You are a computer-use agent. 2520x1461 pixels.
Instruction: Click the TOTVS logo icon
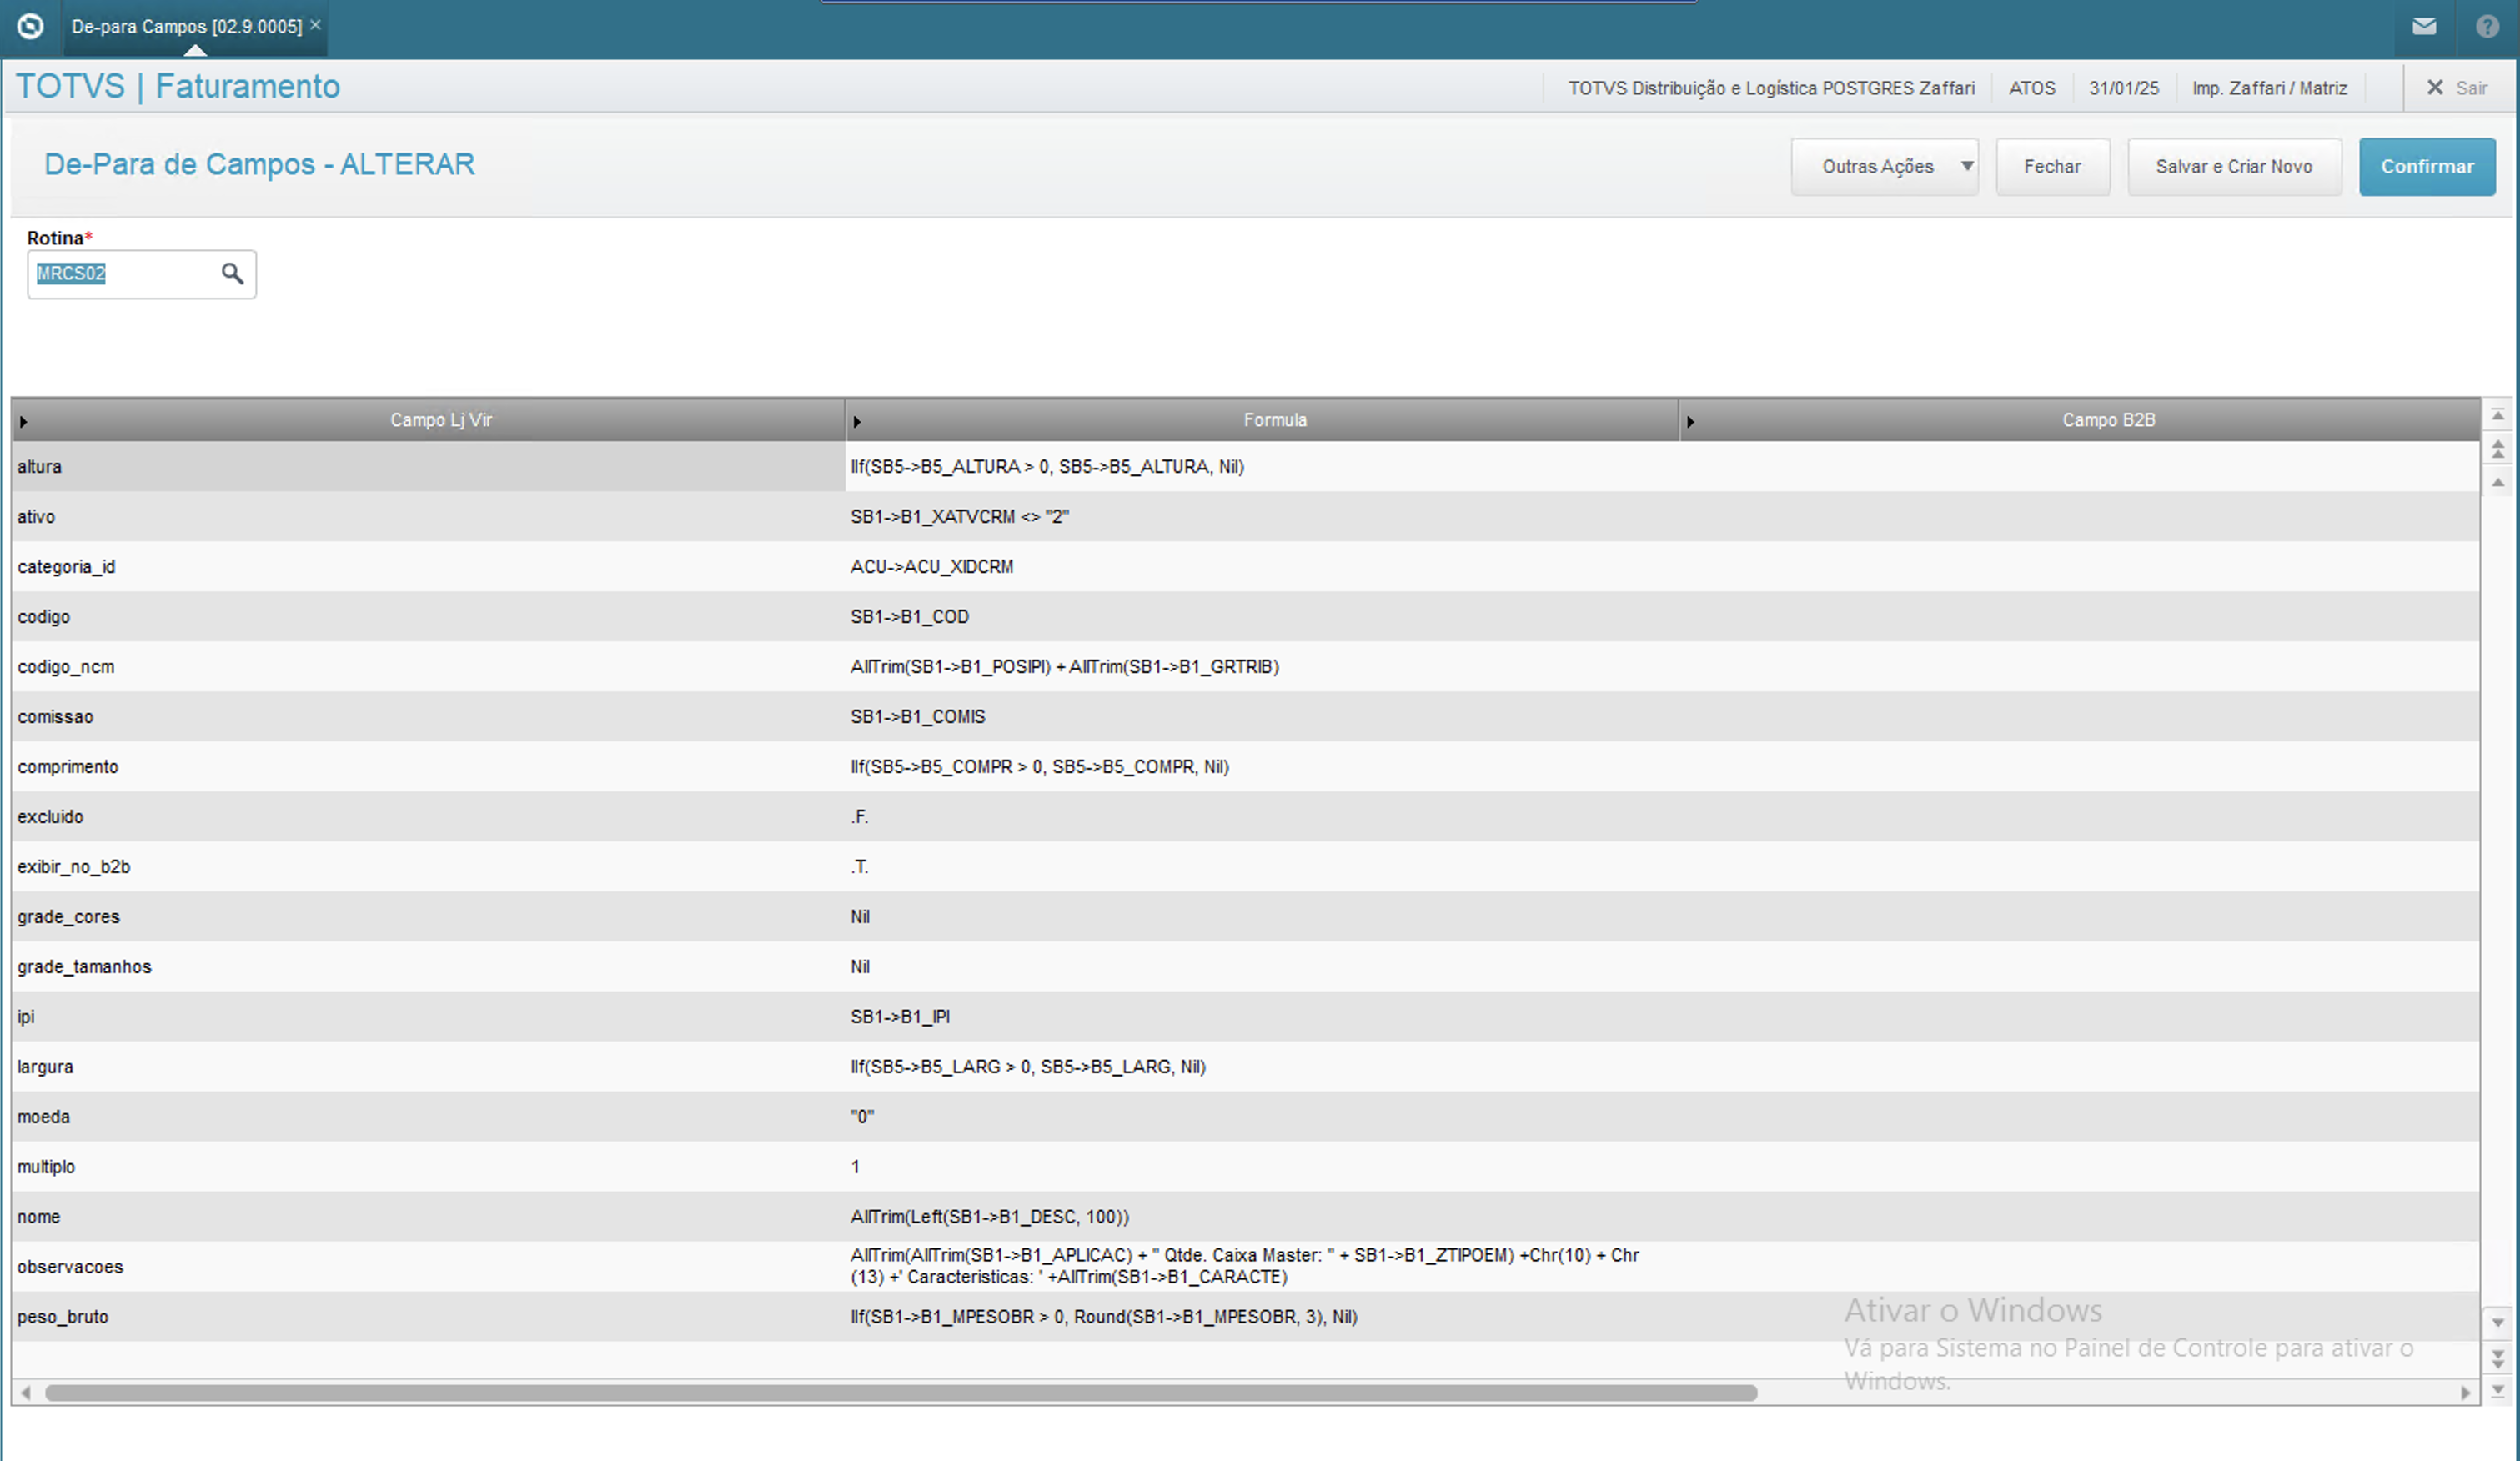[x=30, y=26]
